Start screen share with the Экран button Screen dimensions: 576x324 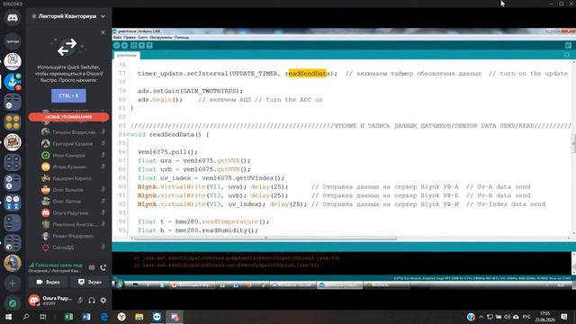coord(90,282)
